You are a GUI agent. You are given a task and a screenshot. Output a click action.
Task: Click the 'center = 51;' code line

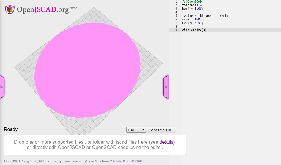(x=193, y=23)
